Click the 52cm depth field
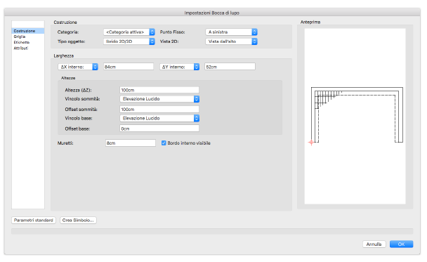 230,67
